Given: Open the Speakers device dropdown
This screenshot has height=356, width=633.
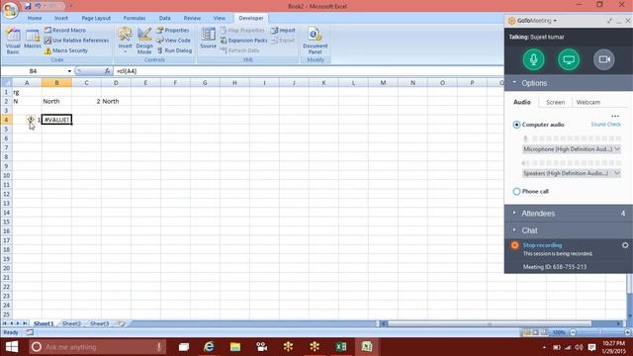Looking at the screenshot, I should (572, 173).
